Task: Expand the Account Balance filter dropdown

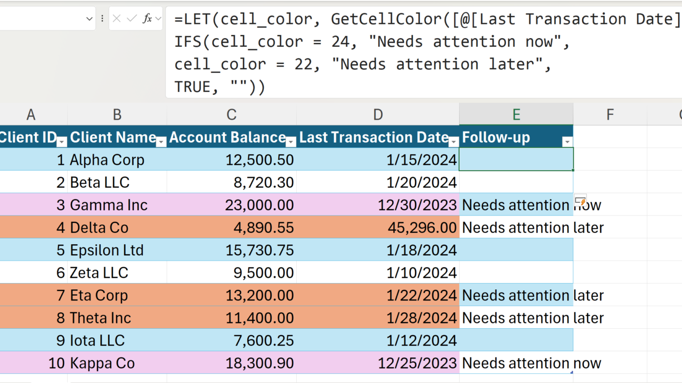Action: pos(291,142)
